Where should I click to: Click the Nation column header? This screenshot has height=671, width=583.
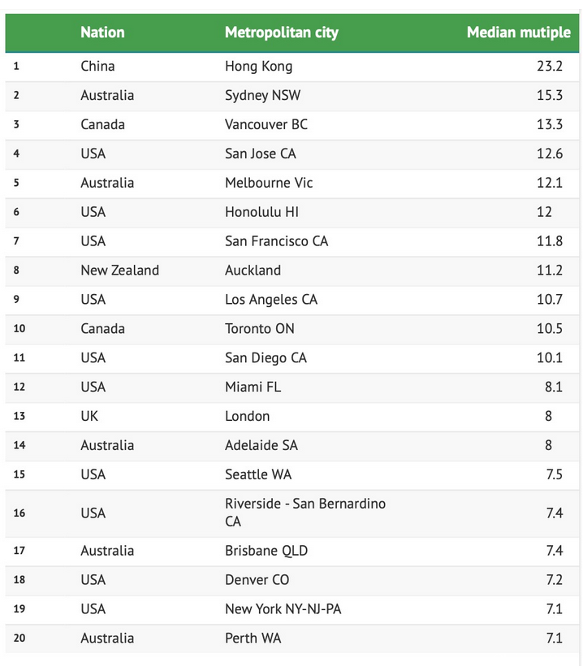coord(102,32)
